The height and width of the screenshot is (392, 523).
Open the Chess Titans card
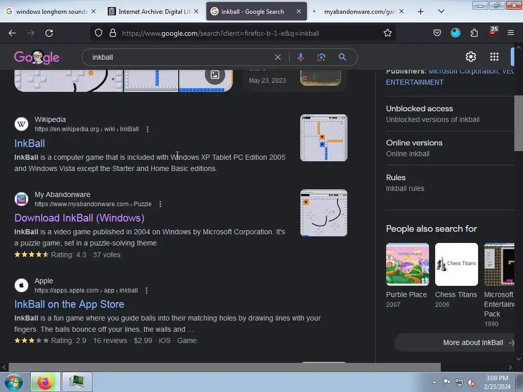456,275
